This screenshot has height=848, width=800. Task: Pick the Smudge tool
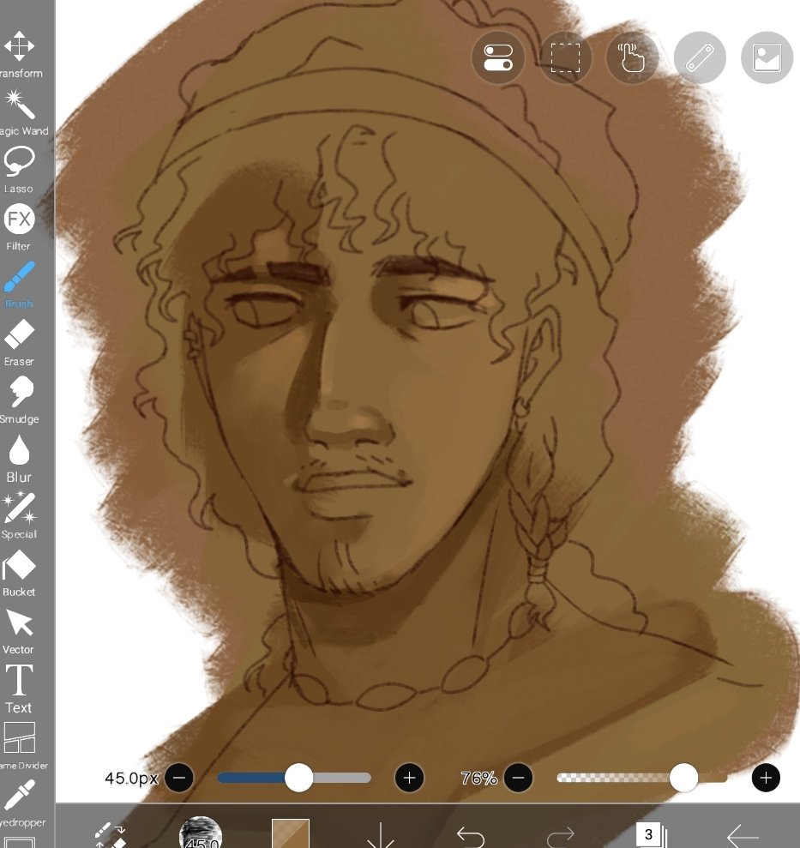[20, 400]
